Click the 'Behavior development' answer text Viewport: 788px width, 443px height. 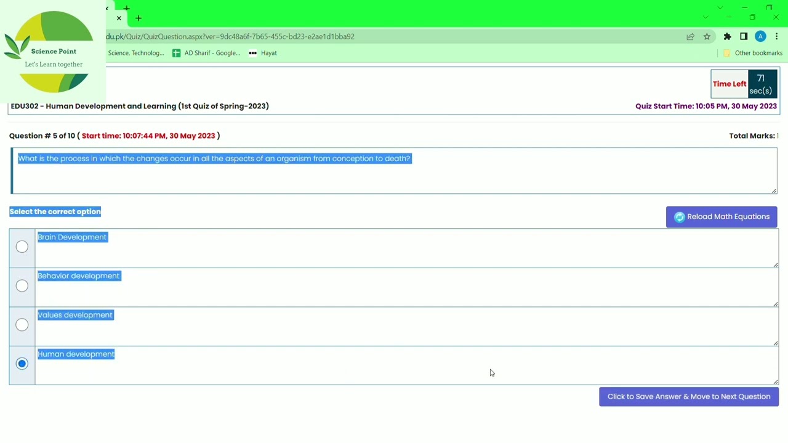pos(79,276)
